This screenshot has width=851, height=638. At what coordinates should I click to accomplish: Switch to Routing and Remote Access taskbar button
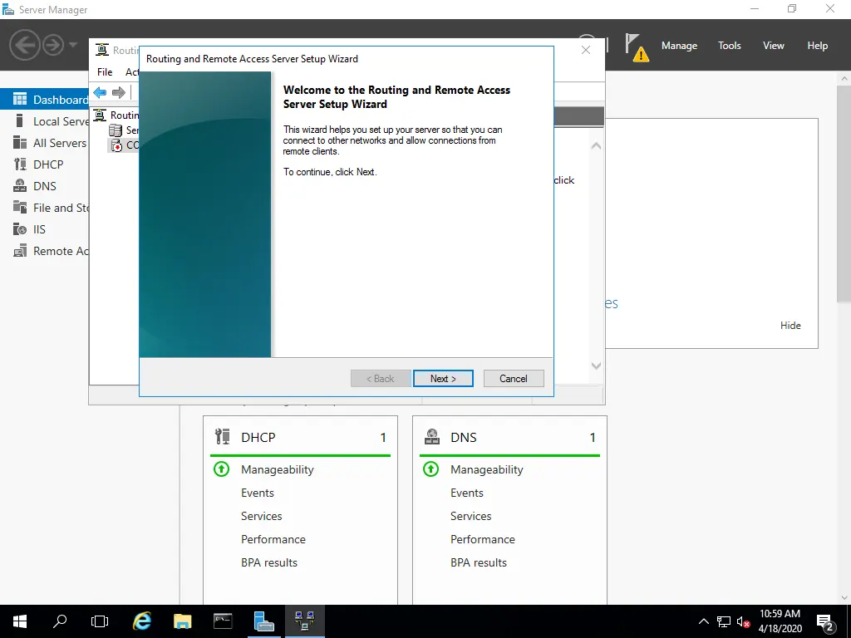click(304, 621)
